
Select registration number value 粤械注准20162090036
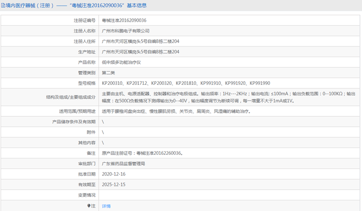(124, 20)
